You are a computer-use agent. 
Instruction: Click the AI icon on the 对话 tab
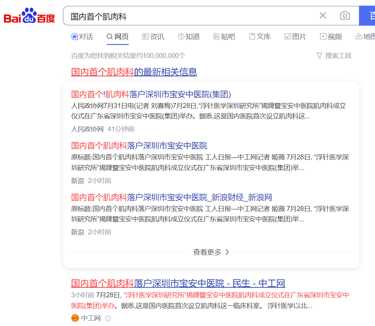(x=75, y=37)
